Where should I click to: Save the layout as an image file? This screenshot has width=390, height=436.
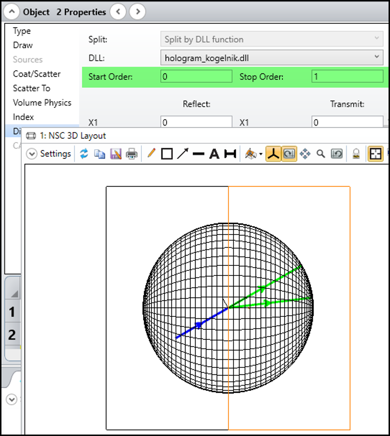point(116,154)
